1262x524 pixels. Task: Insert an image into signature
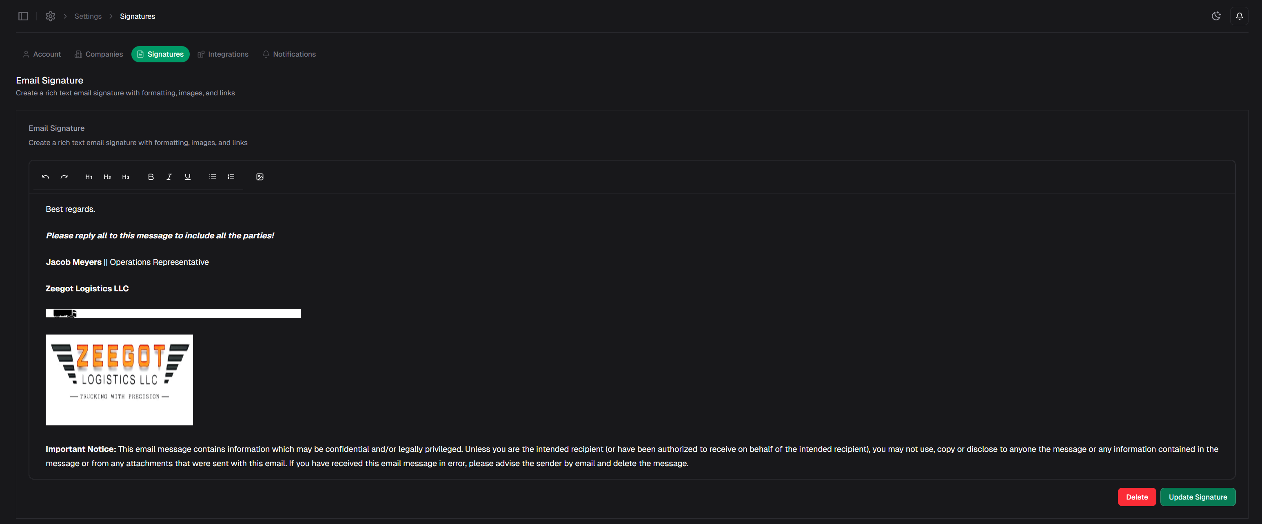point(259,177)
